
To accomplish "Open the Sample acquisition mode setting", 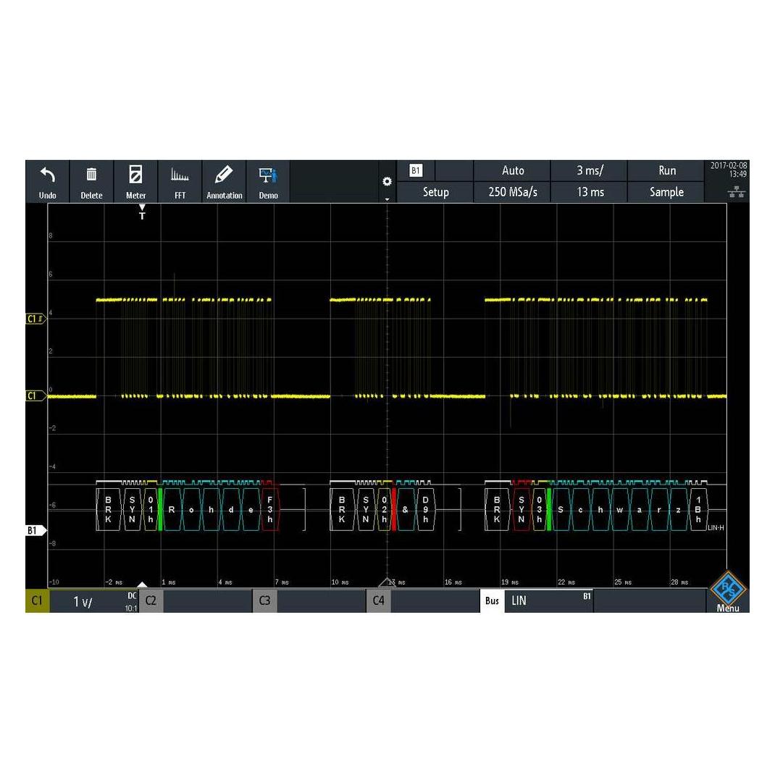I will coord(666,192).
